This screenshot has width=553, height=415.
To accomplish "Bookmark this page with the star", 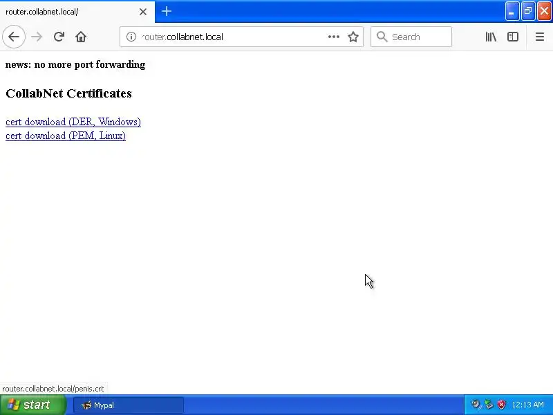I will click(353, 37).
